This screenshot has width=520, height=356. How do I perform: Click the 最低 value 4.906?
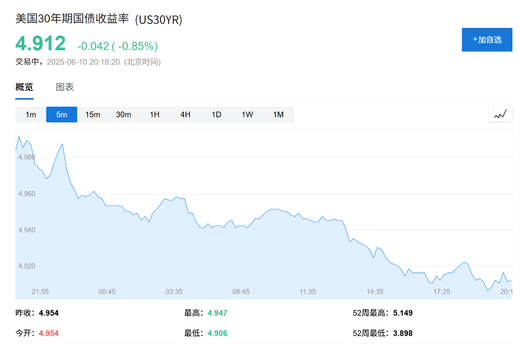(x=217, y=333)
